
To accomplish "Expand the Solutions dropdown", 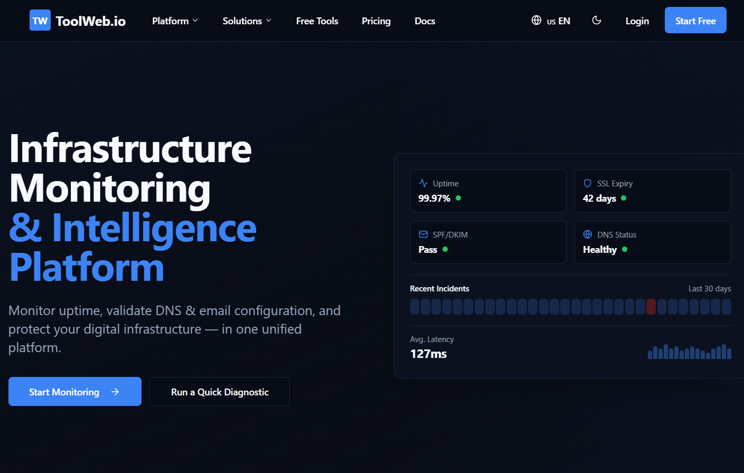I will [247, 21].
